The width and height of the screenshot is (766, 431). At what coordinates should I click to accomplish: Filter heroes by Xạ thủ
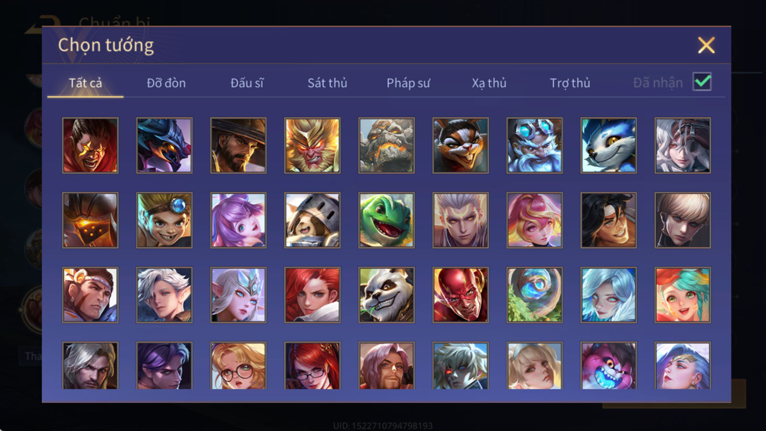489,83
